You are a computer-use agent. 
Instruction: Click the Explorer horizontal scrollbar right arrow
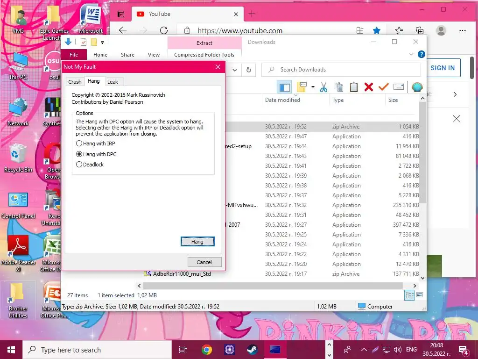coord(415,286)
